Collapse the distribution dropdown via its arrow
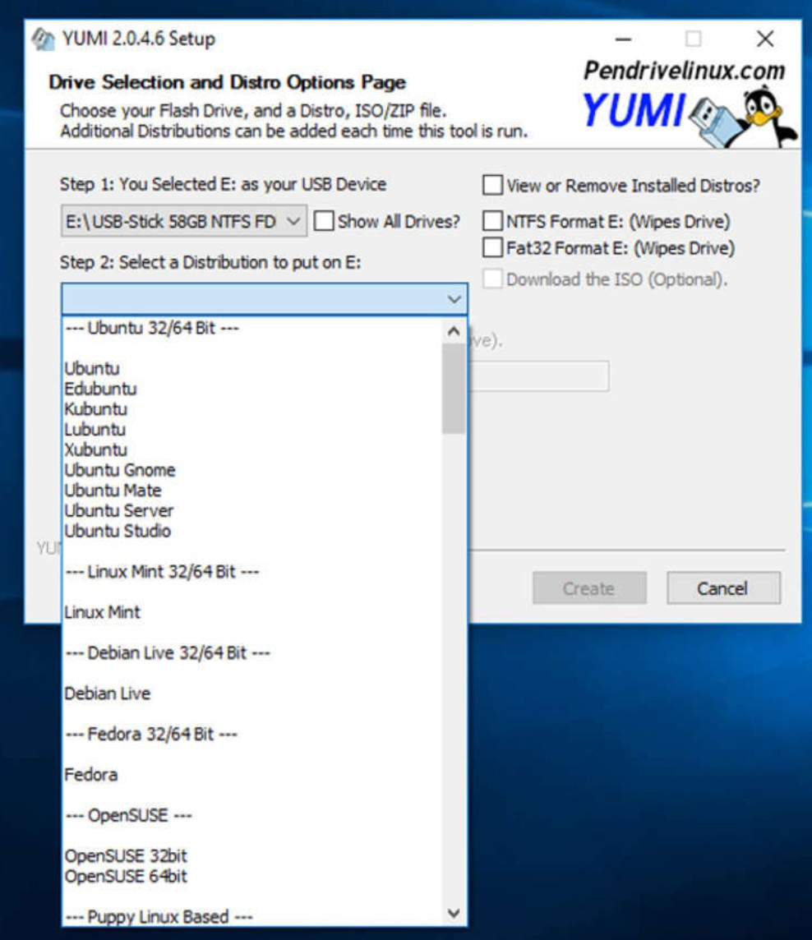 point(454,299)
